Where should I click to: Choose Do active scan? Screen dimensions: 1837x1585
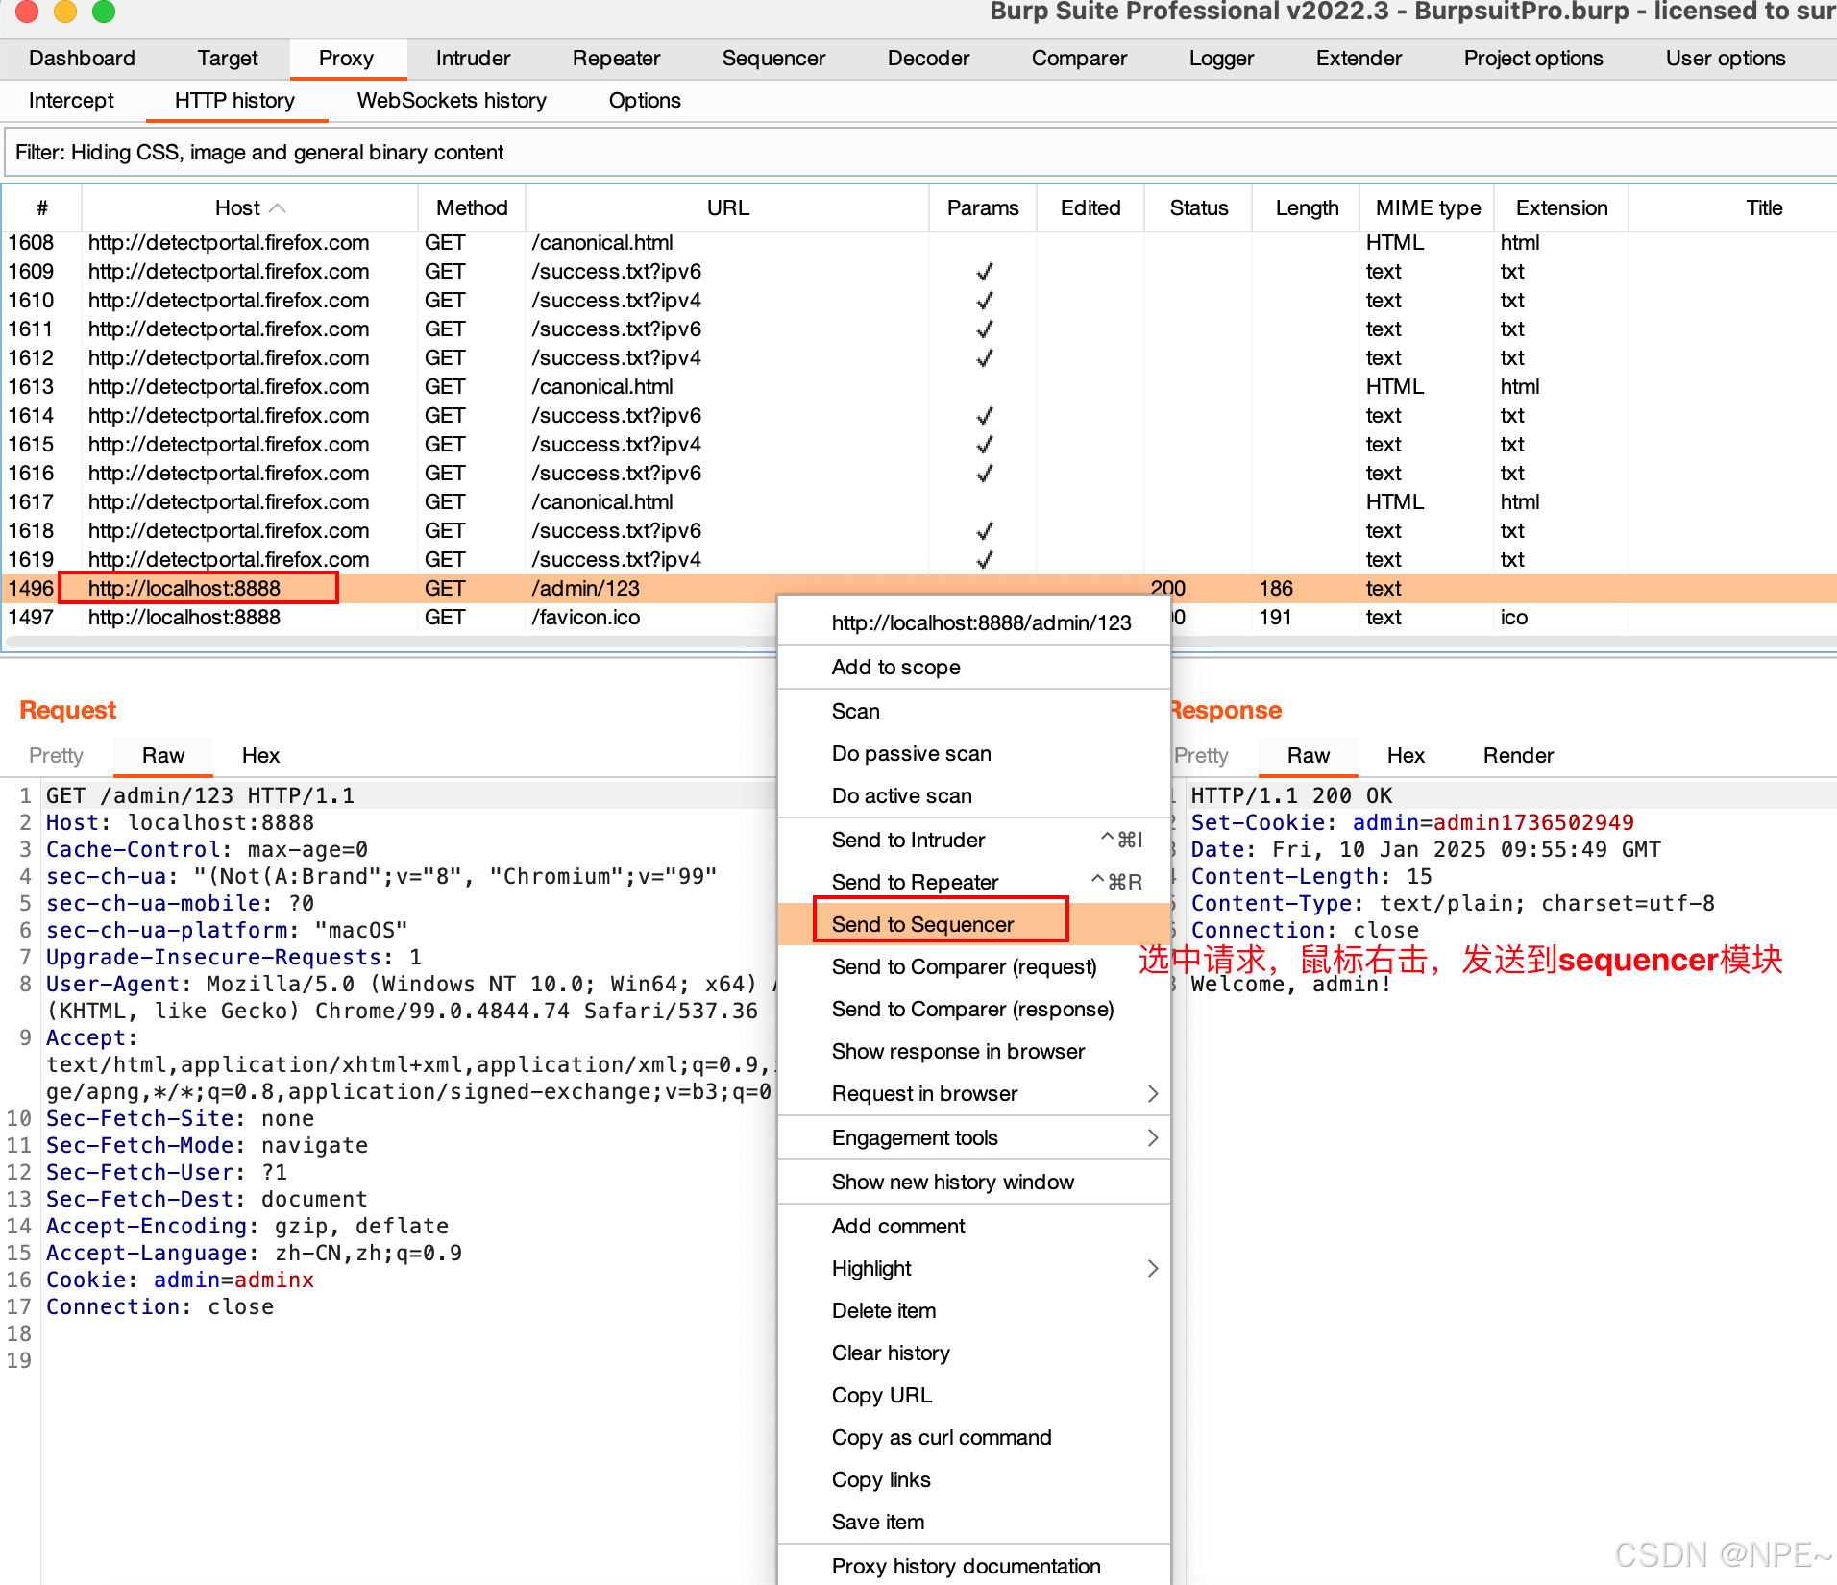(974, 796)
